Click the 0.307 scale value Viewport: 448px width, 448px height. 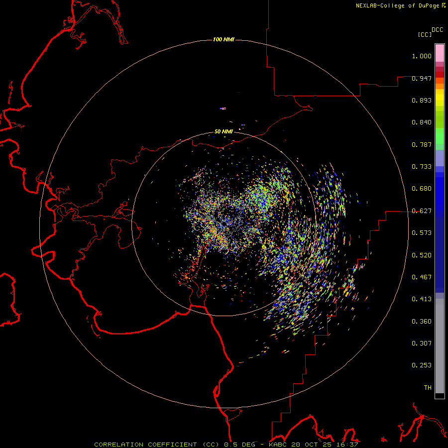coord(422,343)
